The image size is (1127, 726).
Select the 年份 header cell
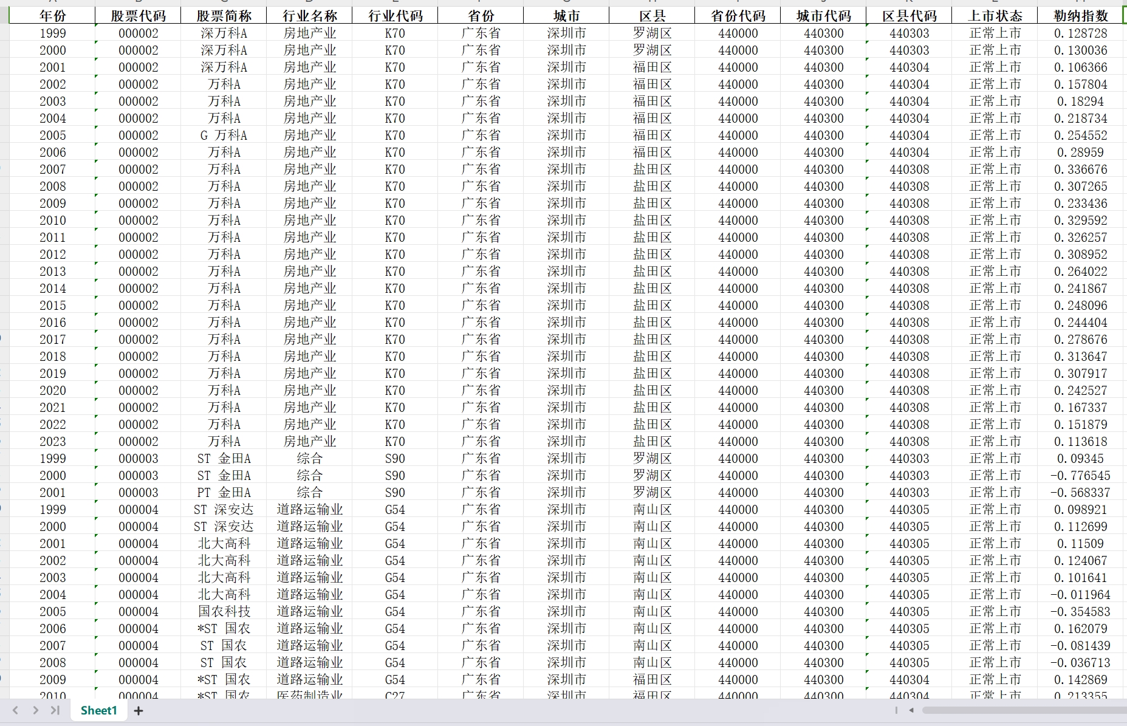(x=52, y=16)
